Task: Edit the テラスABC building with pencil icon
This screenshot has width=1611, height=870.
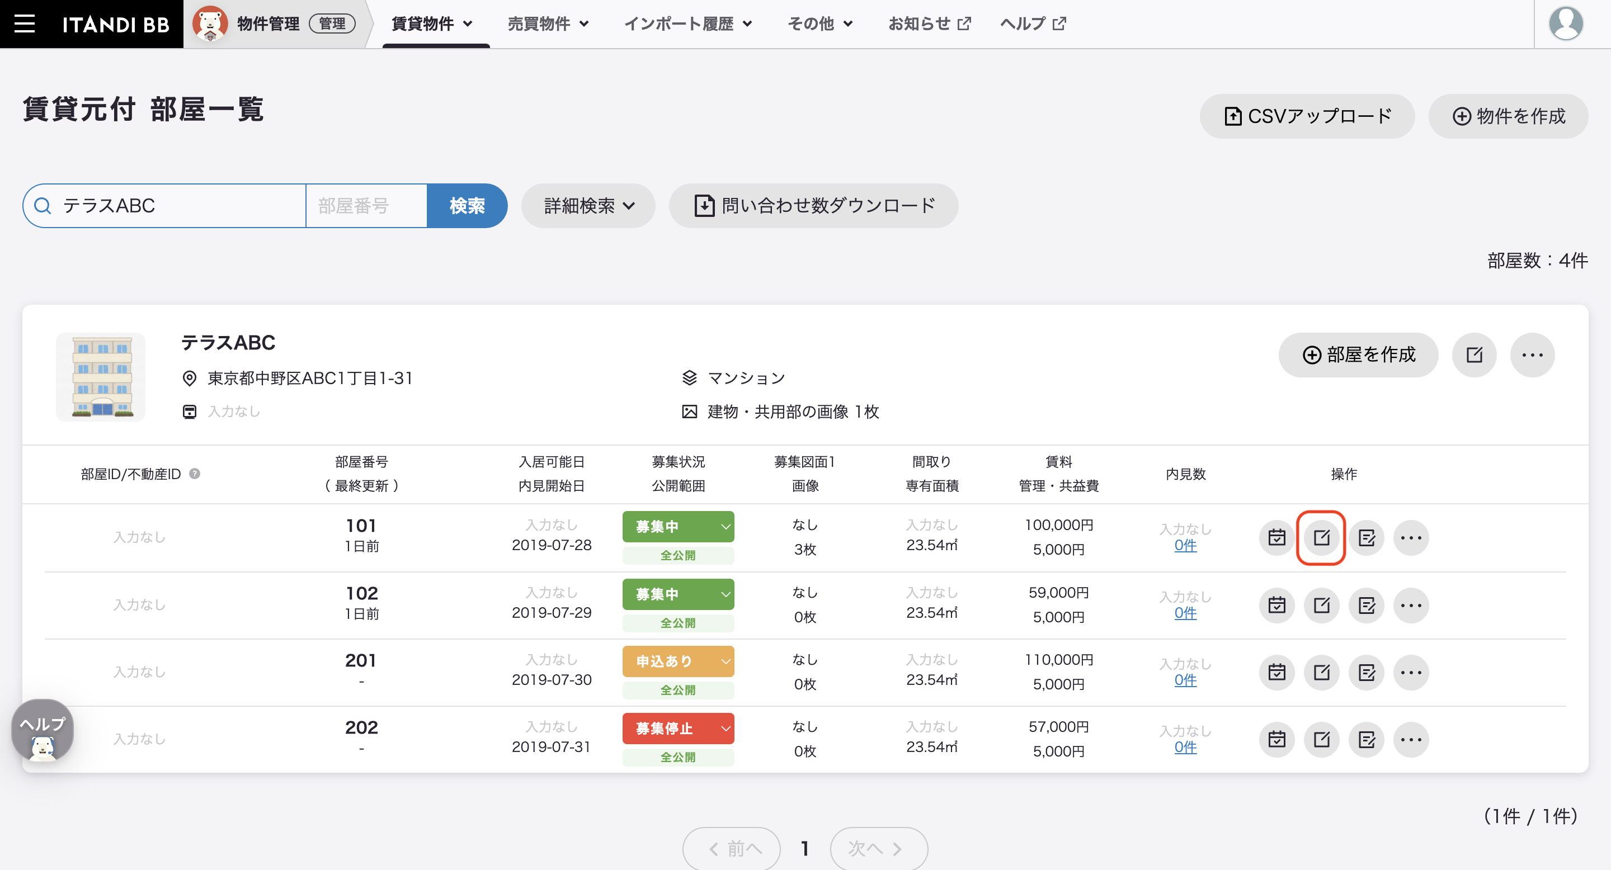Action: 1474,355
